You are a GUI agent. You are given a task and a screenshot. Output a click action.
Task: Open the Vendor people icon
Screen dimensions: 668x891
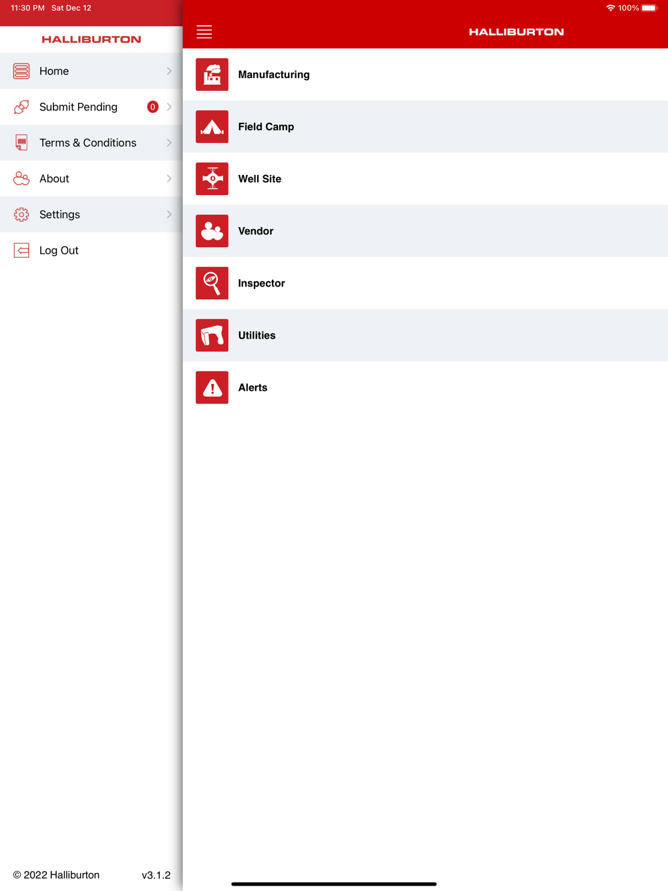pyautogui.click(x=212, y=231)
